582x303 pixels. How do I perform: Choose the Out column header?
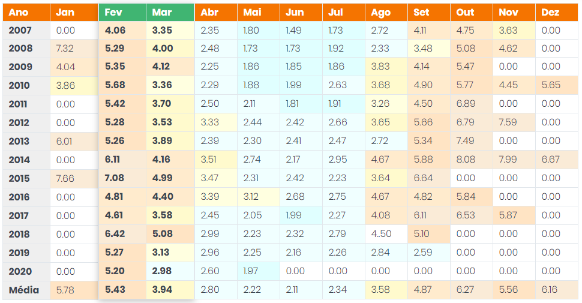(472, 12)
